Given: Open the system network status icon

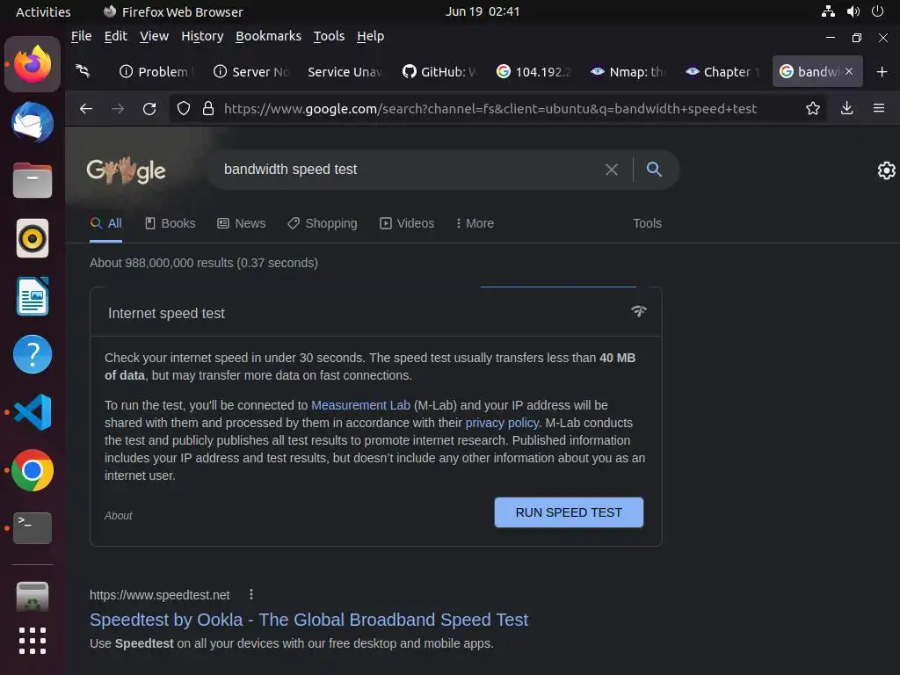Looking at the screenshot, I should (828, 11).
